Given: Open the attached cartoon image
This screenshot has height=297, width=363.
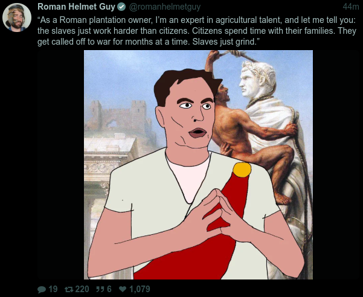Looking at the screenshot, I should pyautogui.click(x=198, y=165).
